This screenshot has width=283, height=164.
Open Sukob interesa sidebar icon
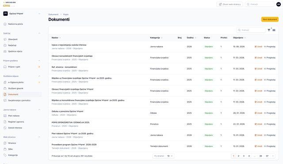[x=5, y=128]
